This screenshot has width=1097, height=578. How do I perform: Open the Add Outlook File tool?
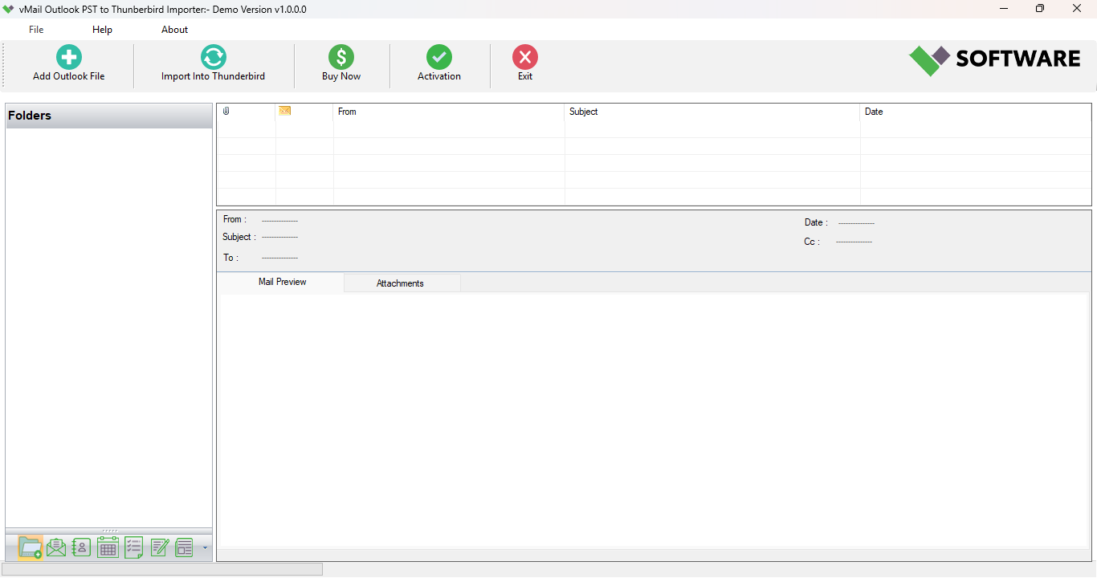click(68, 63)
